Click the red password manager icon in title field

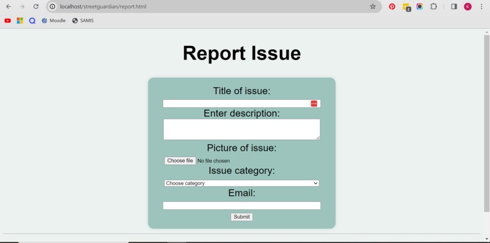pyautogui.click(x=314, y=104)
